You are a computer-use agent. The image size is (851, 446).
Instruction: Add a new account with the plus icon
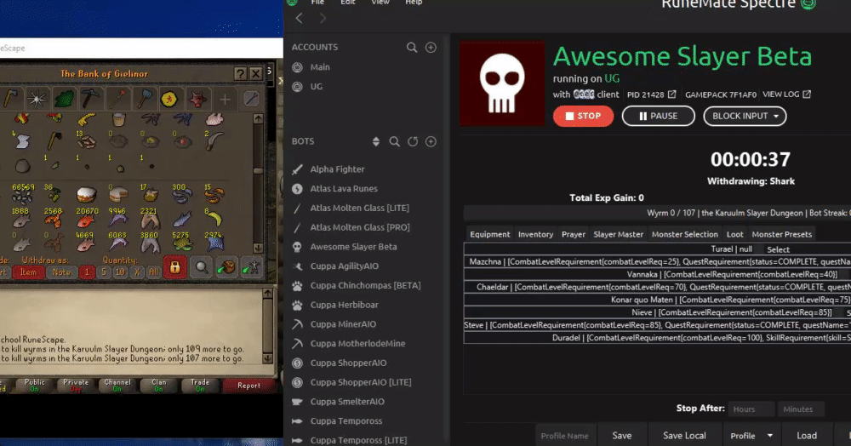(431, 48)
